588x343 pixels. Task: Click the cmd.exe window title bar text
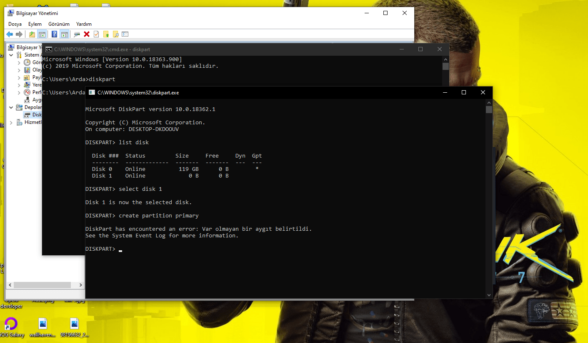tap(102, 49)
